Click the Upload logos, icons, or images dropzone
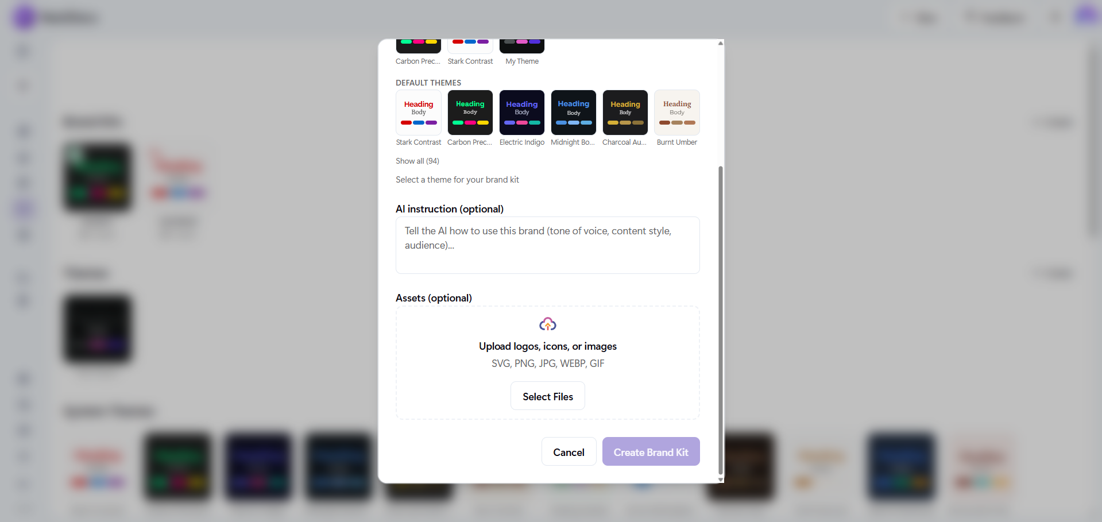This screenshot has height=522, width=1102. point(547,362)
